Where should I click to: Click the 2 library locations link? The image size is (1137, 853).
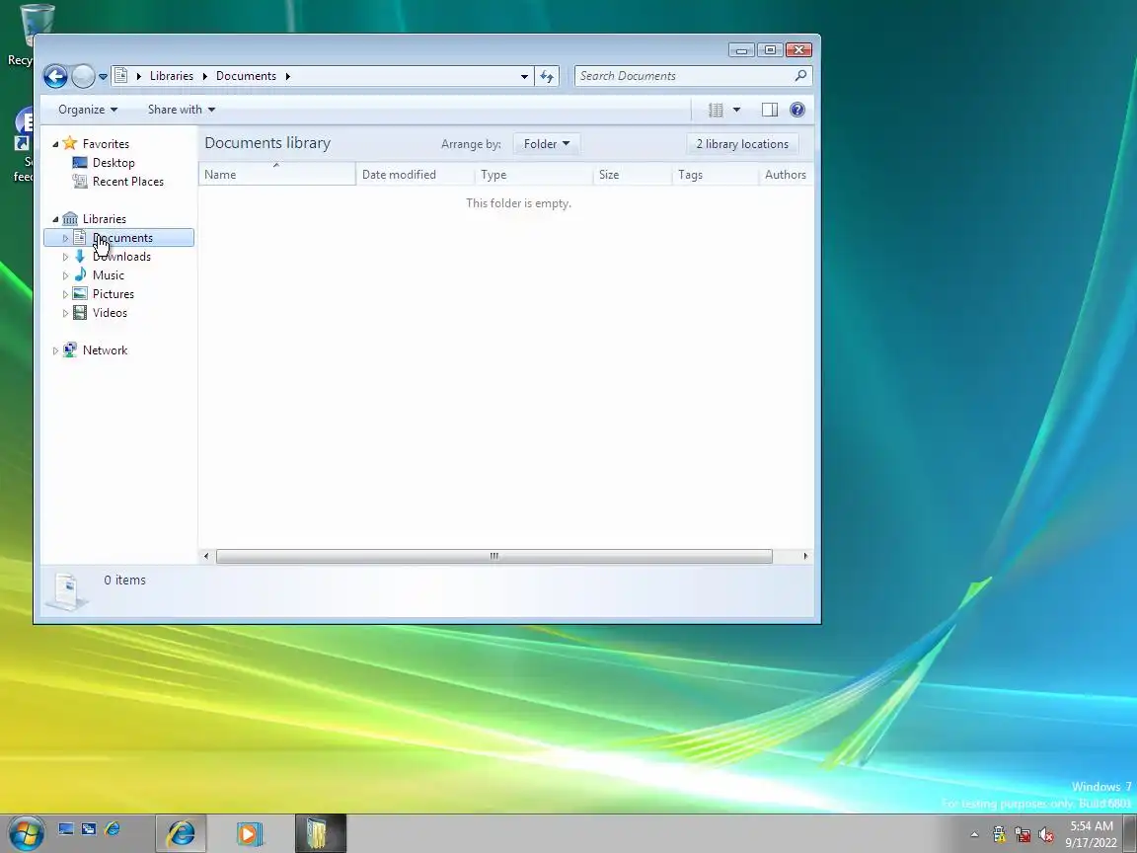pyautogui.click(x=742, y=143)
